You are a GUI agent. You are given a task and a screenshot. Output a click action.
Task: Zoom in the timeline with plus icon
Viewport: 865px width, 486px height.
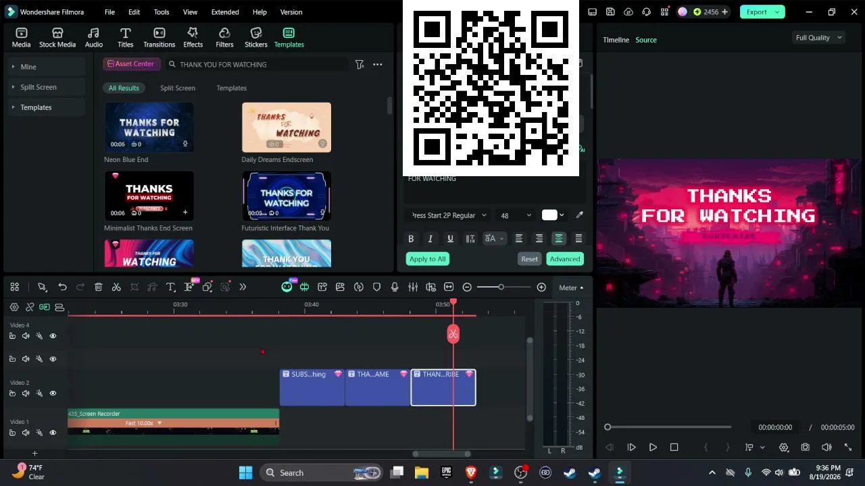[x=541, y=288]
